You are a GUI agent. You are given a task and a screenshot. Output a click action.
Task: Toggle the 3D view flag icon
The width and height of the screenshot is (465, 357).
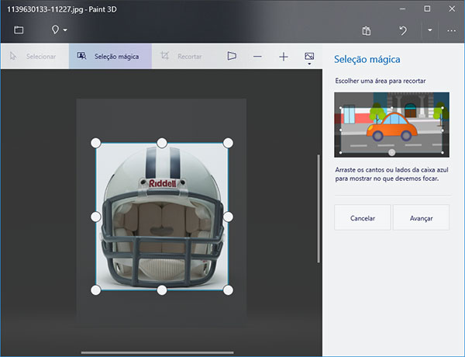click(232, 56)
